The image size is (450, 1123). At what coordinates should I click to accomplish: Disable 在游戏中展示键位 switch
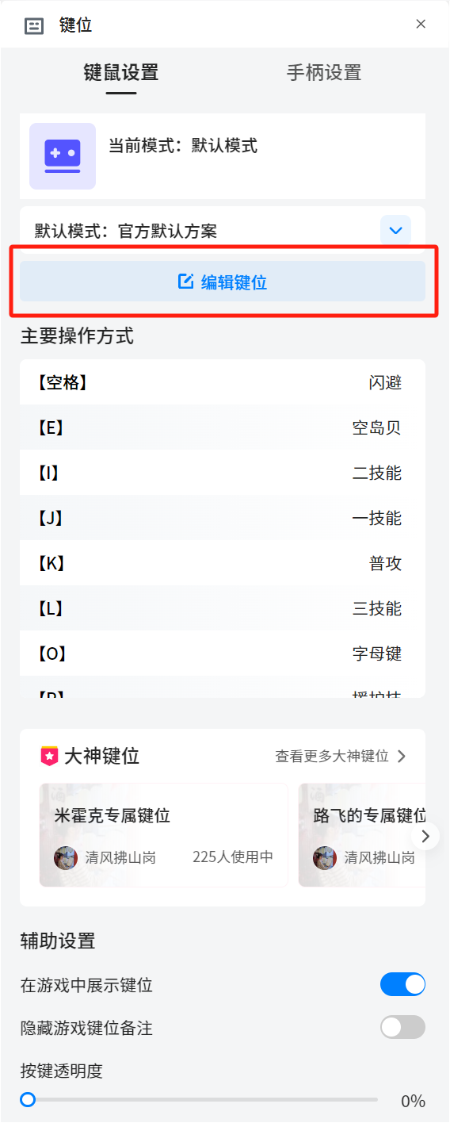click(402, 985)
